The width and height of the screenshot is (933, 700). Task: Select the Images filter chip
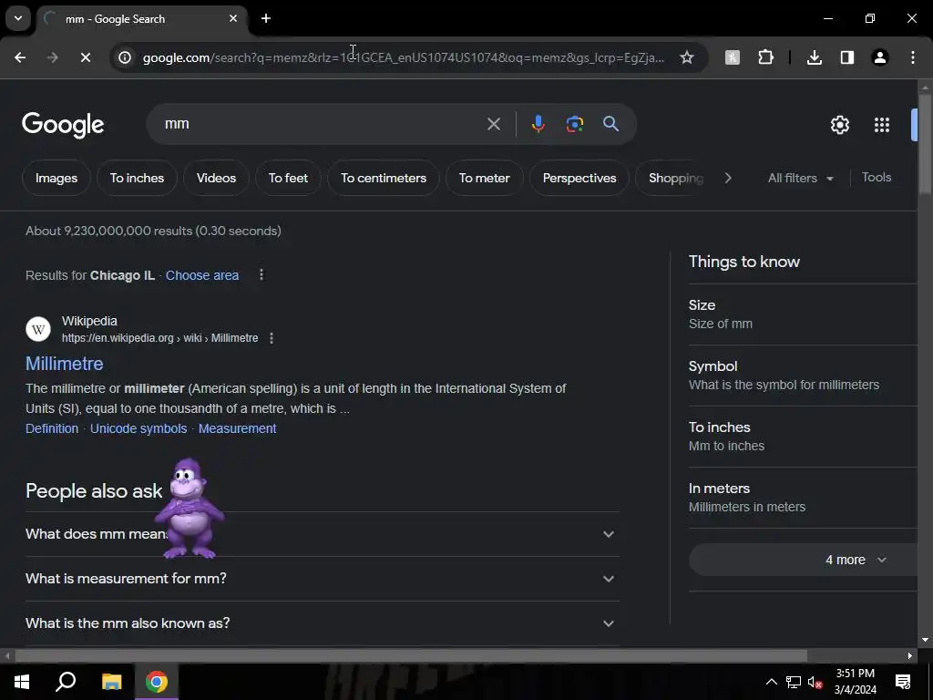pyautogui.click(x=56, y=178)
